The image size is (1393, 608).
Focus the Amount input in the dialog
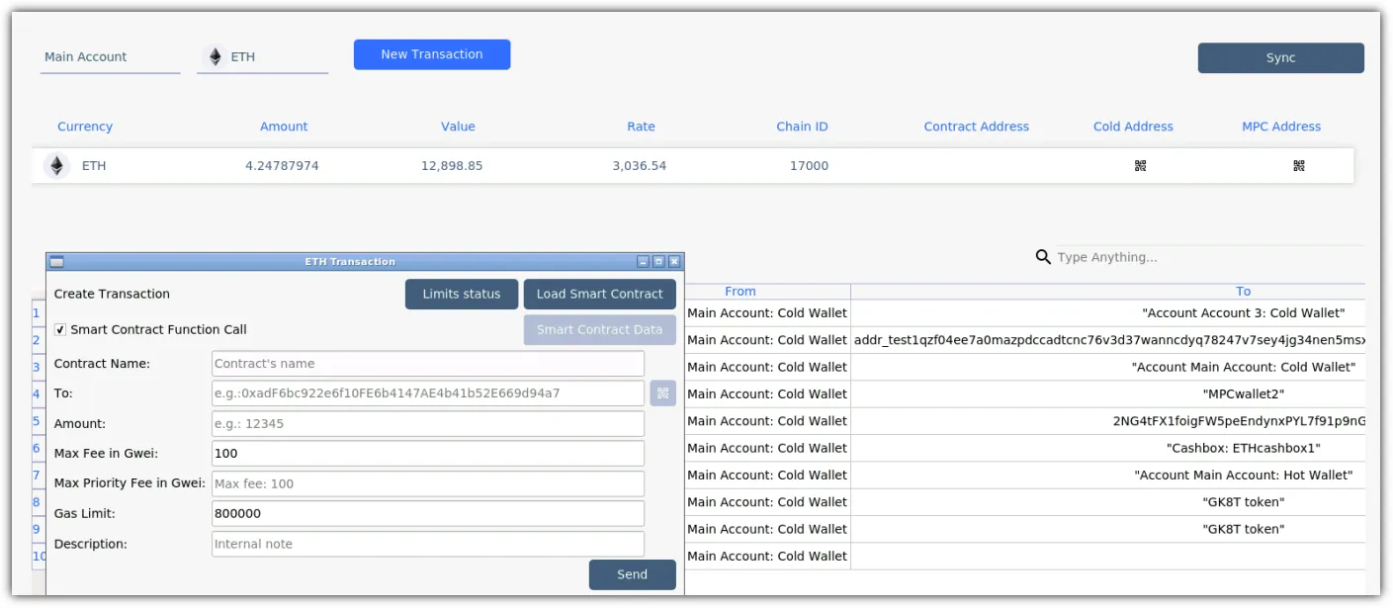pos(428,424)
